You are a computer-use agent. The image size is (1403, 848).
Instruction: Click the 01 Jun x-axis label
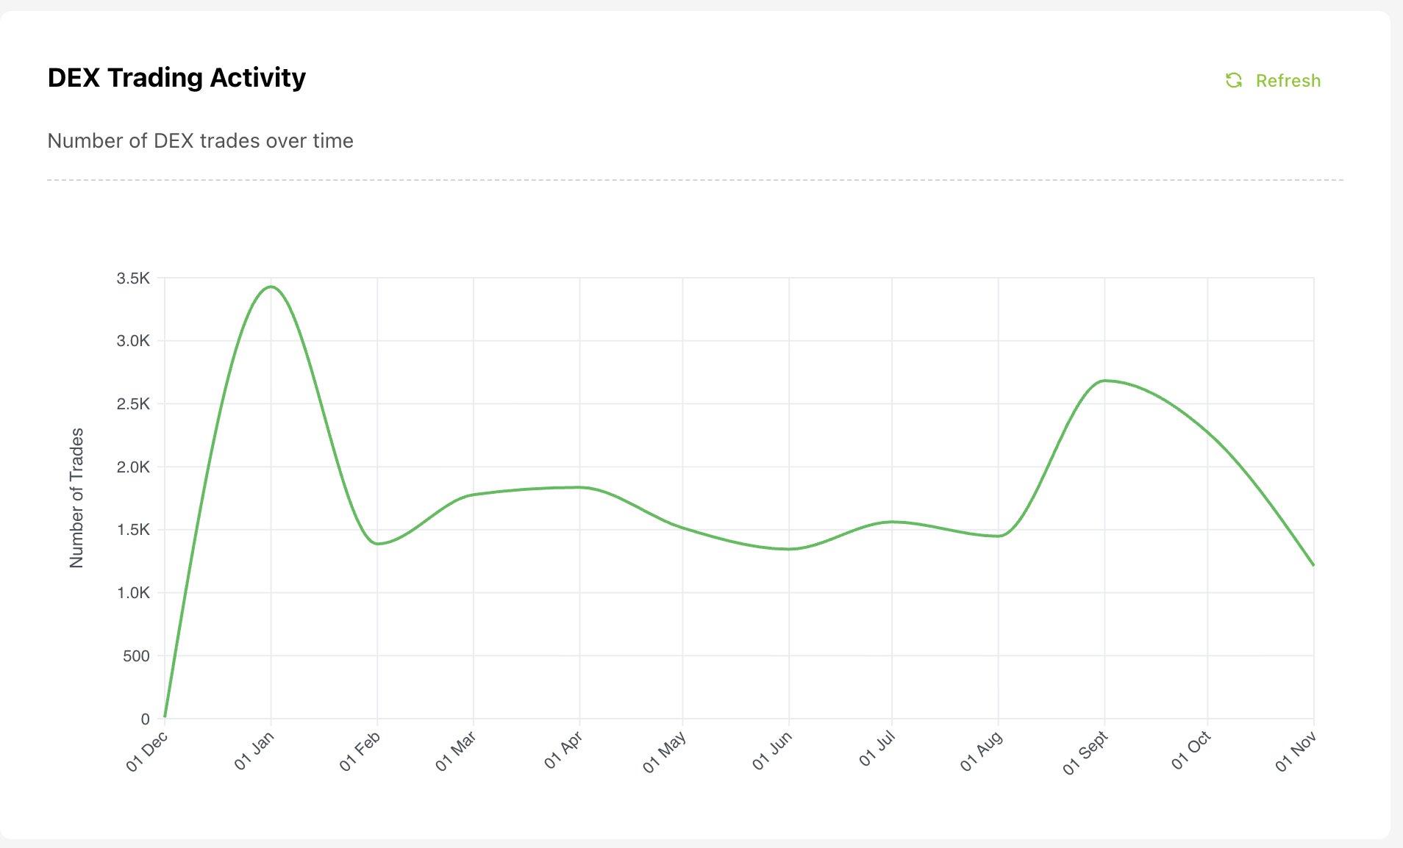coord(772,751)
